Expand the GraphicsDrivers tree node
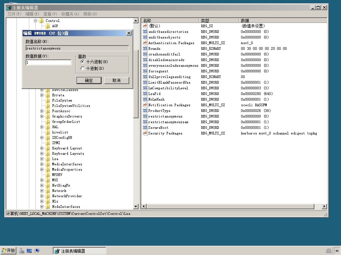 [x=42, y=117]
